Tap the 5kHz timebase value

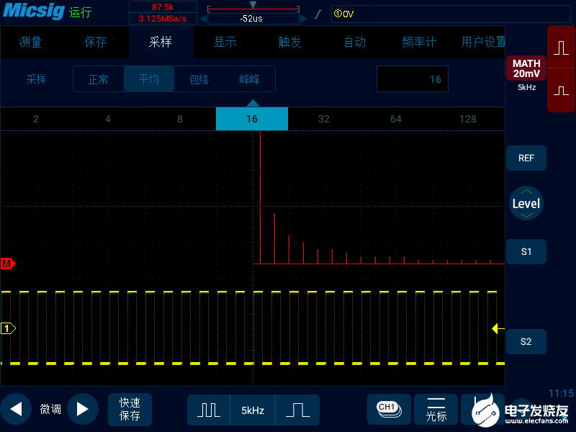pos(253,410)
